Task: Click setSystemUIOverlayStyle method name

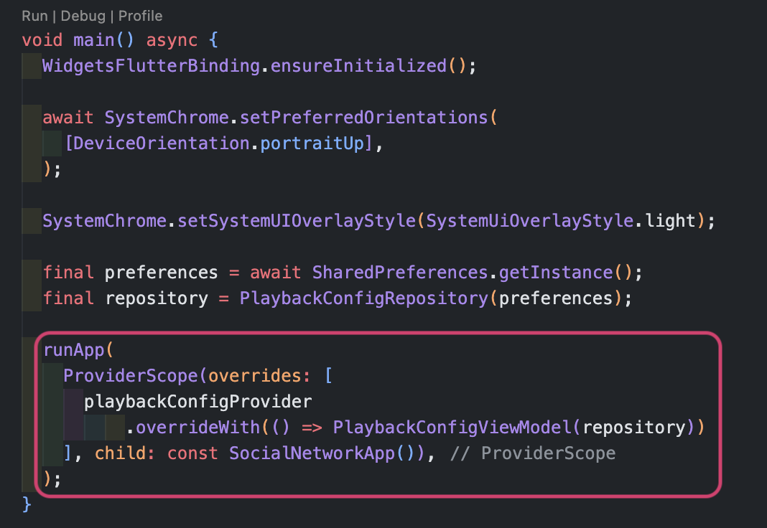Action: coord(297,221)
